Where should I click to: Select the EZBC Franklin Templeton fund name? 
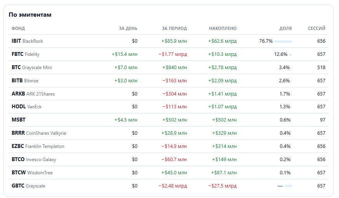[x=38, y=146]
